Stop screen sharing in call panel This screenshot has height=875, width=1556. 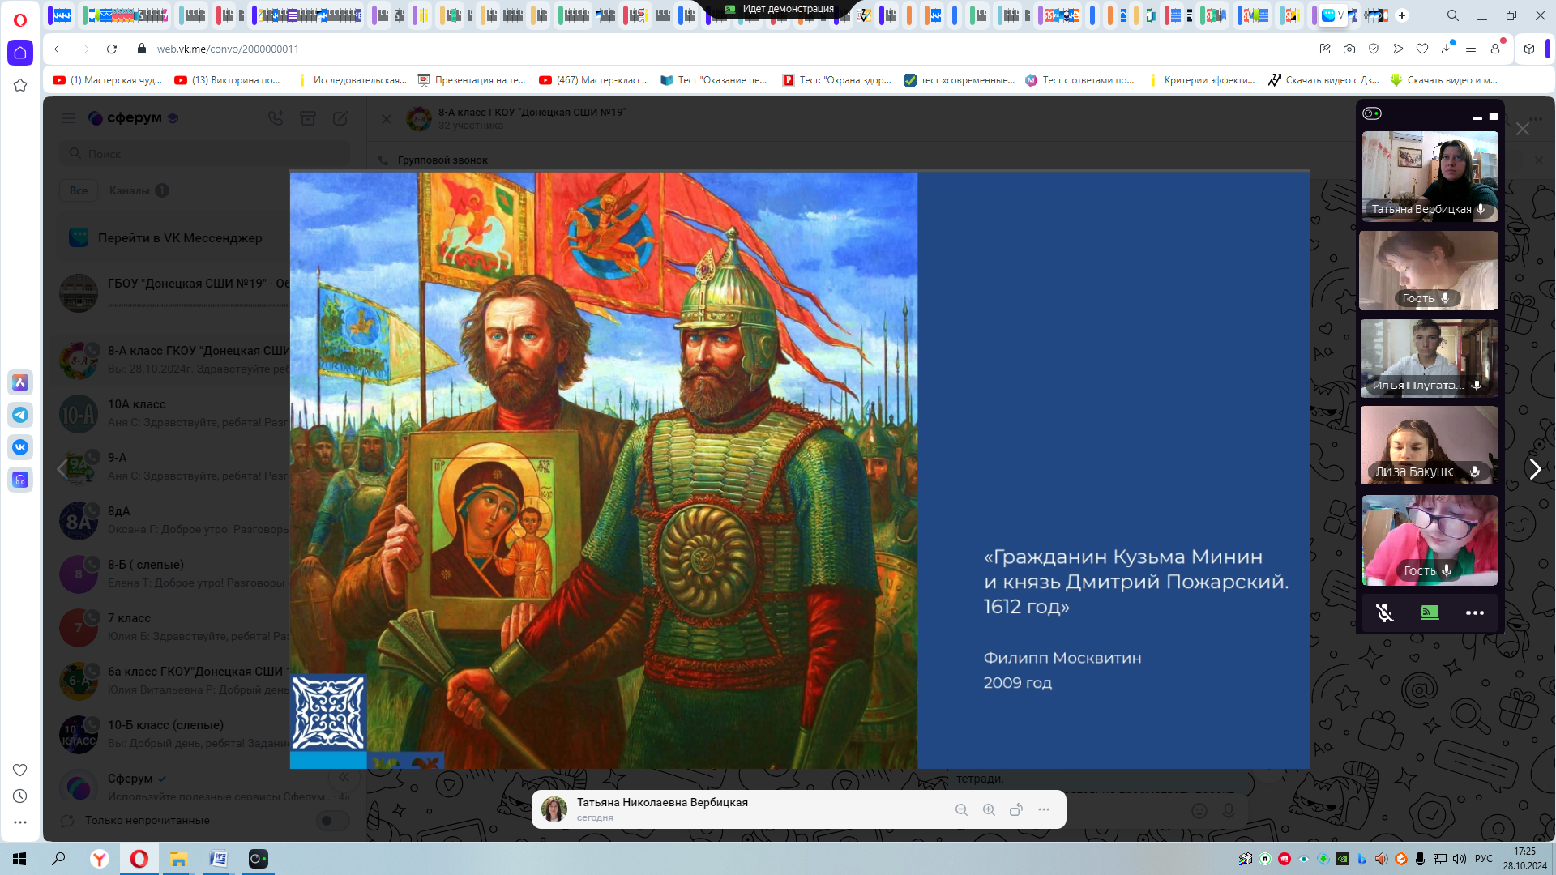1430,613
